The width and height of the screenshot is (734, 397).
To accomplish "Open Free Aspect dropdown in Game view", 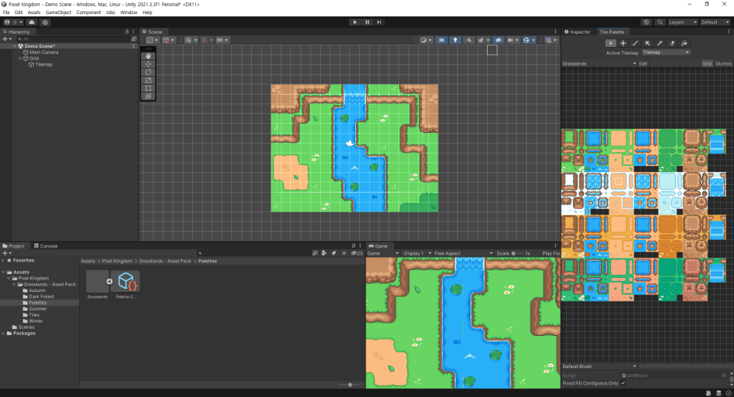I will click(463, 253).
